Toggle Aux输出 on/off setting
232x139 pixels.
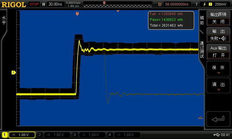point(218,52)
